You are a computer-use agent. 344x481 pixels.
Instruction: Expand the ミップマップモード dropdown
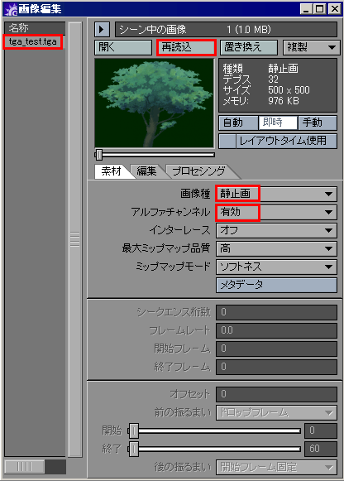(x=276, y=267)
